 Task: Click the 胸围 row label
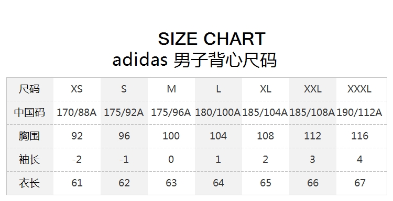click(x=29, y=136)
